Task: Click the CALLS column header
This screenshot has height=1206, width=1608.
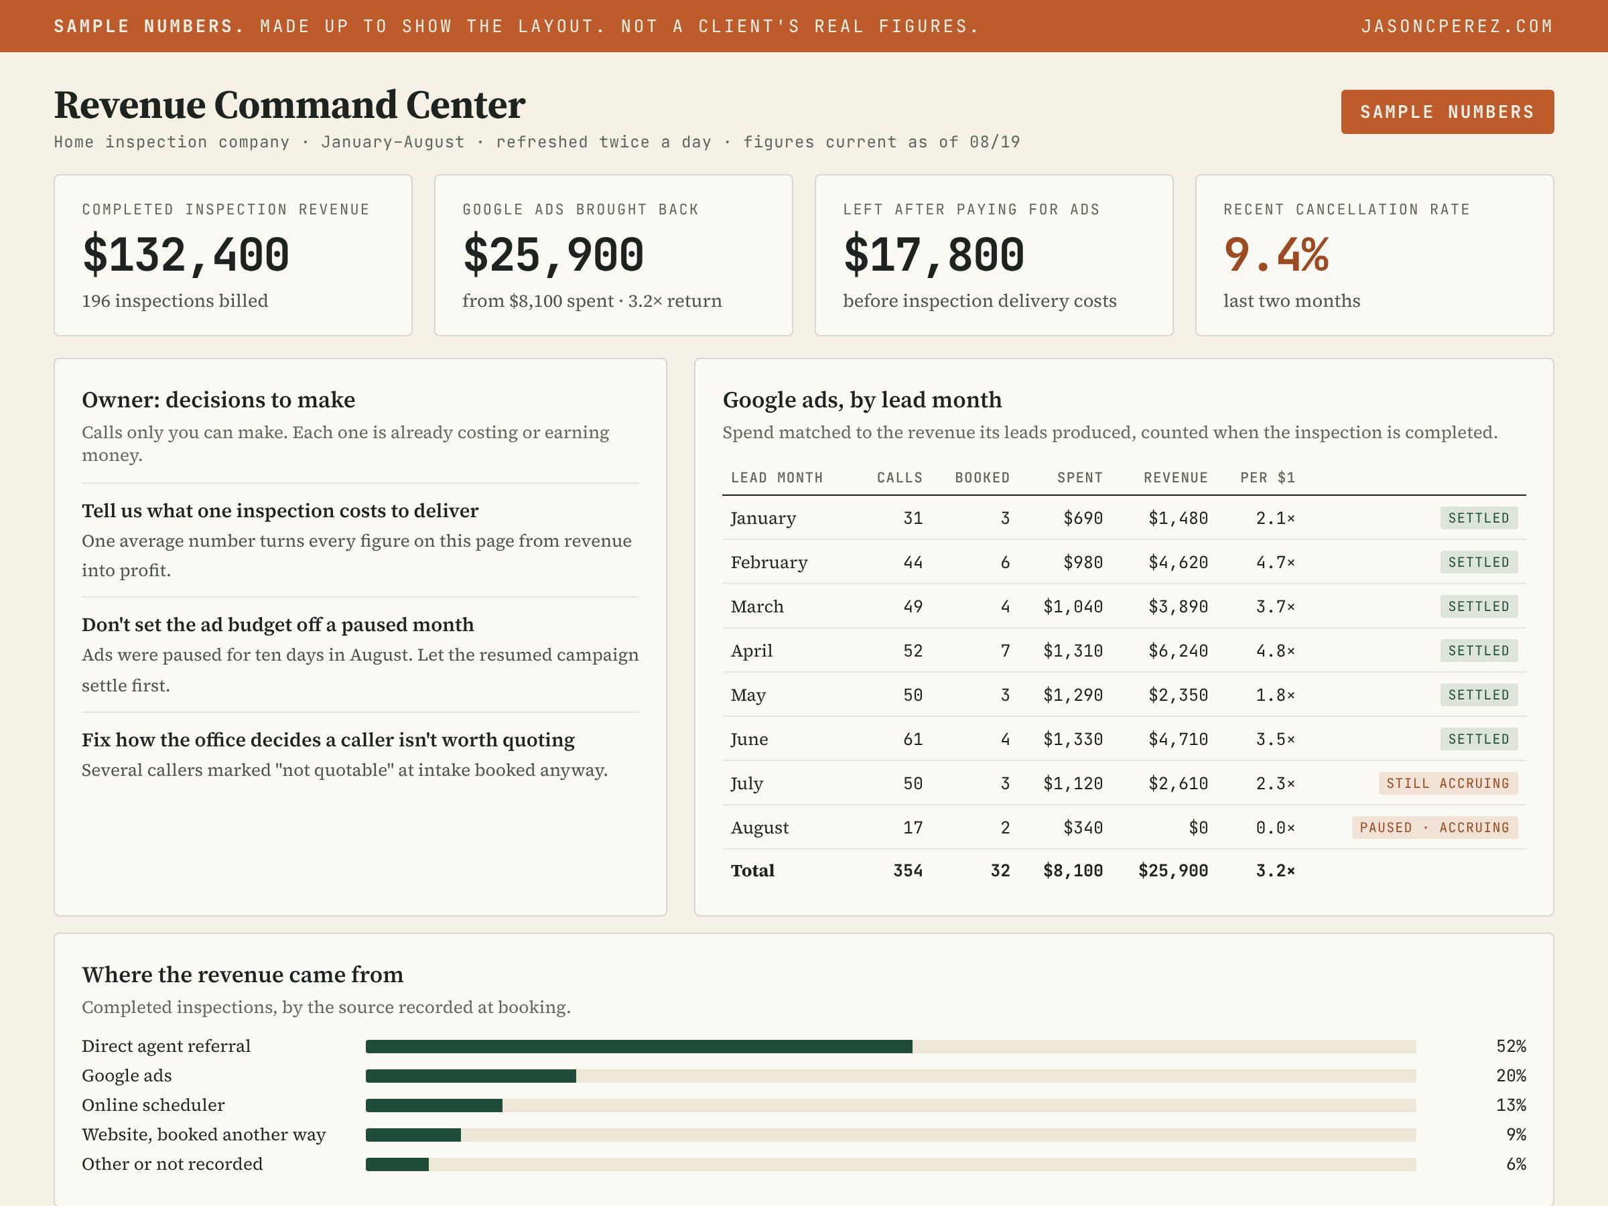Action: [x=900, y=478]
